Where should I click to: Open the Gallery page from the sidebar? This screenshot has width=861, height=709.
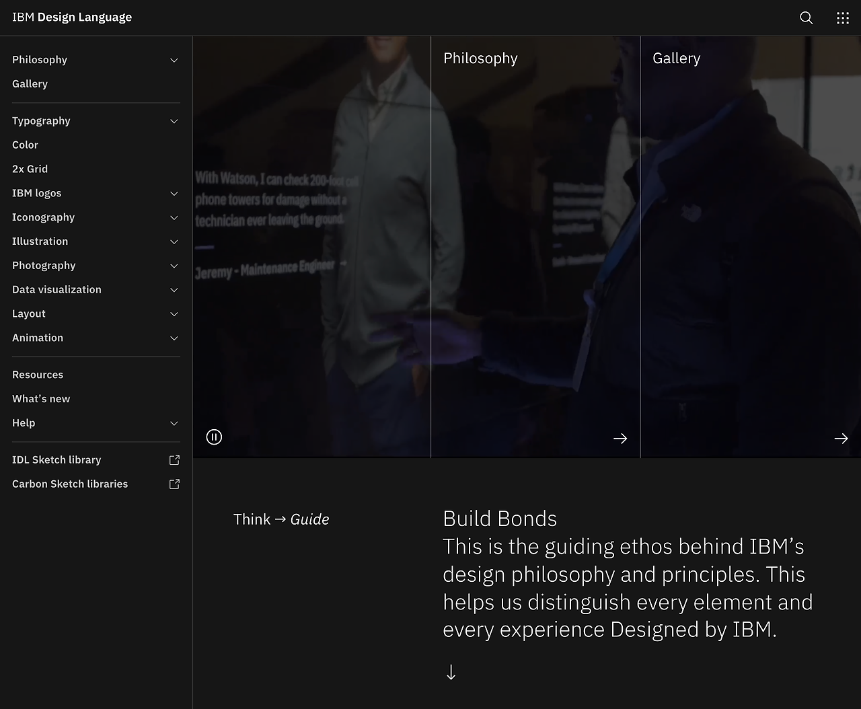pos(30,83)
